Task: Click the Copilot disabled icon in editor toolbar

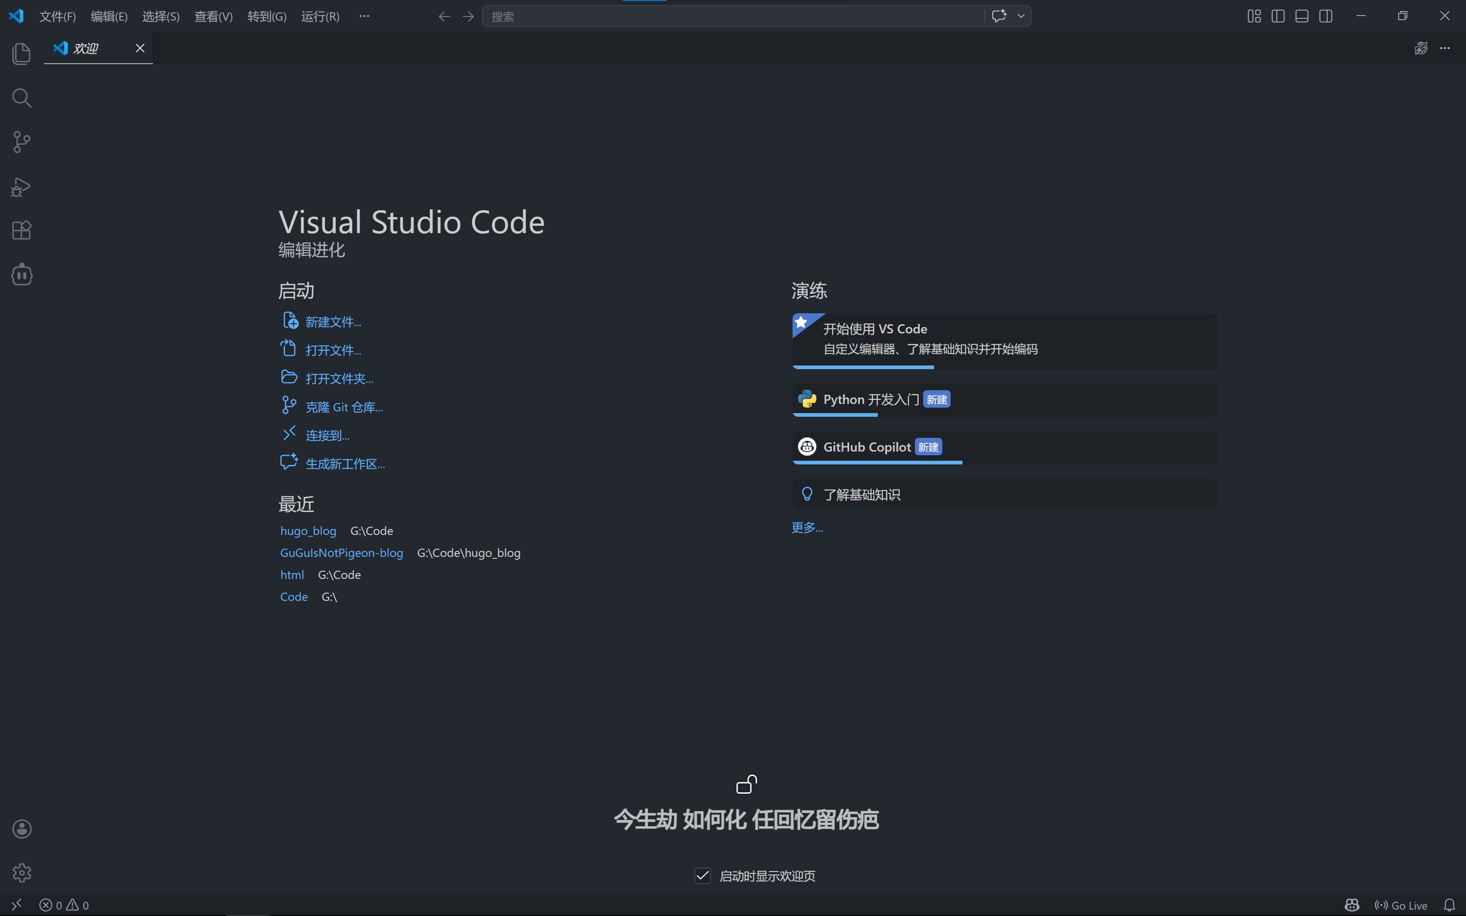Action: [1421, 48]
